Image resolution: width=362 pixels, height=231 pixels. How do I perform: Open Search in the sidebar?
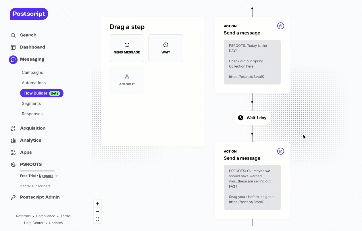click(28, 35)
